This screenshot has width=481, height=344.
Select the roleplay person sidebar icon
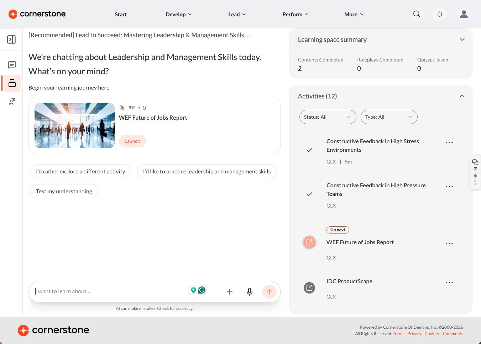click(x=12, y=102)
